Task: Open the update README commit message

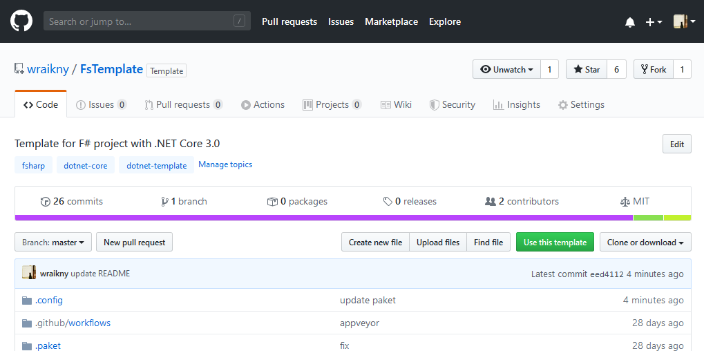Action: tap(100, 274)
